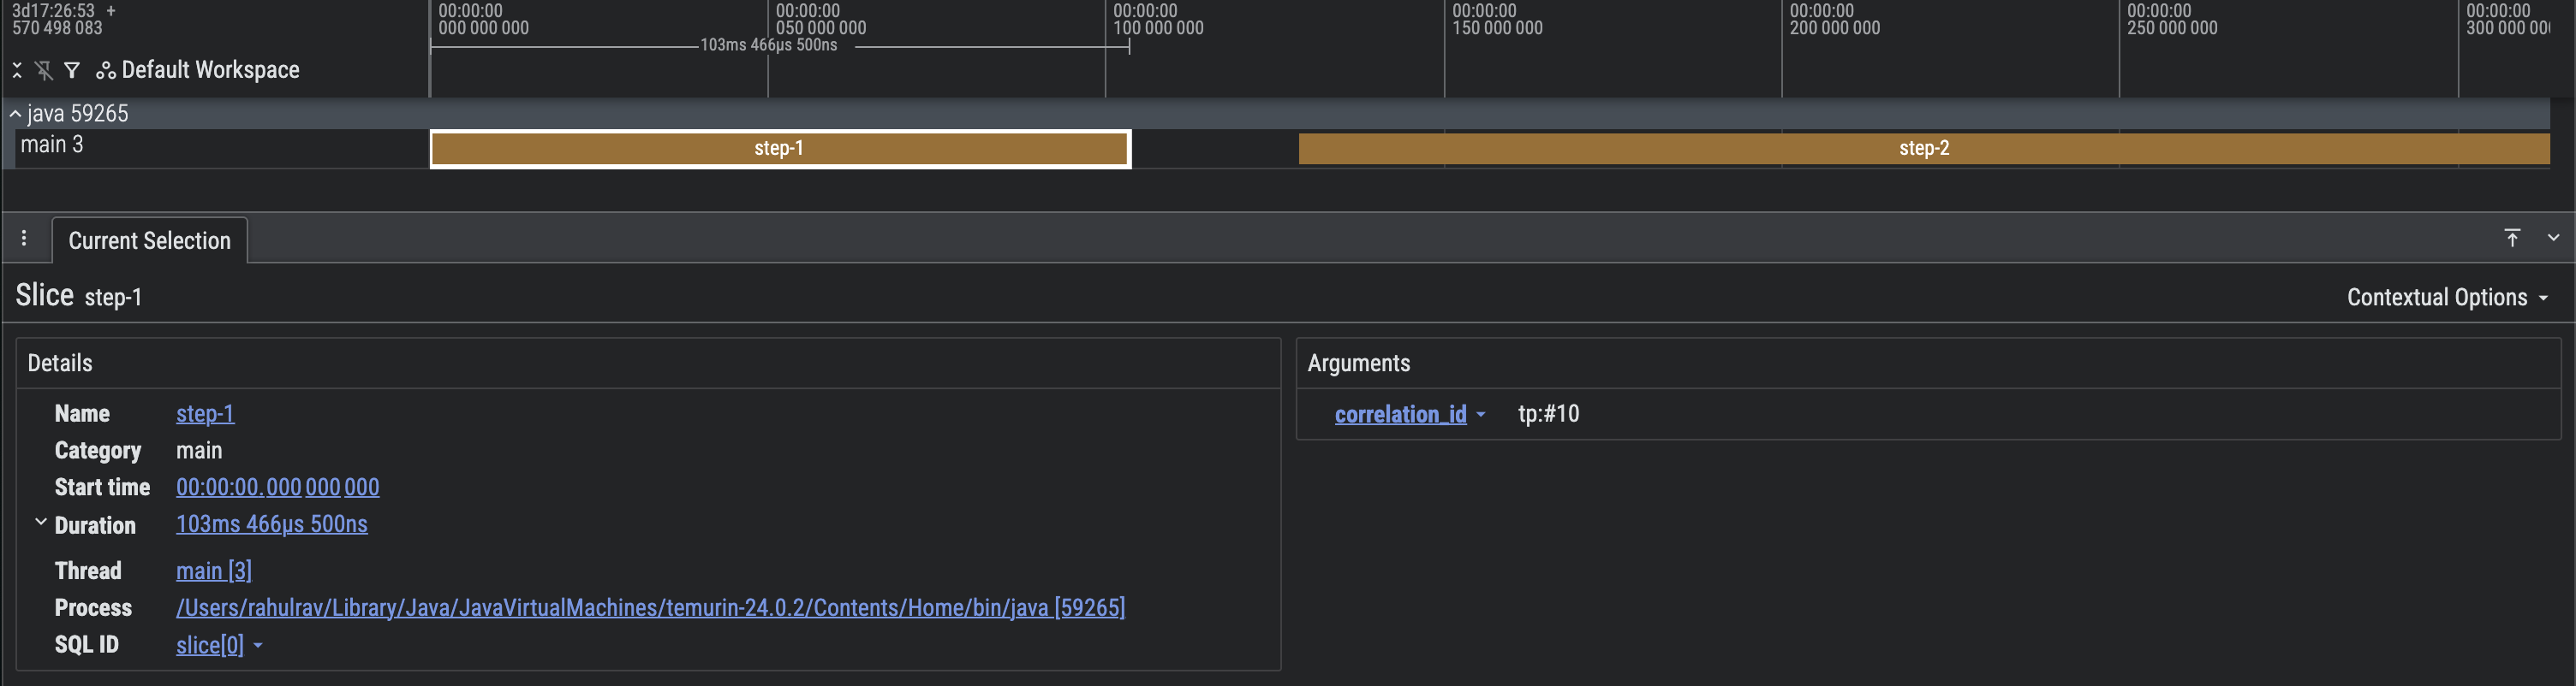Click the Start time timestamp link
The width and height of the screenshot is (2576, 686).
277,488
